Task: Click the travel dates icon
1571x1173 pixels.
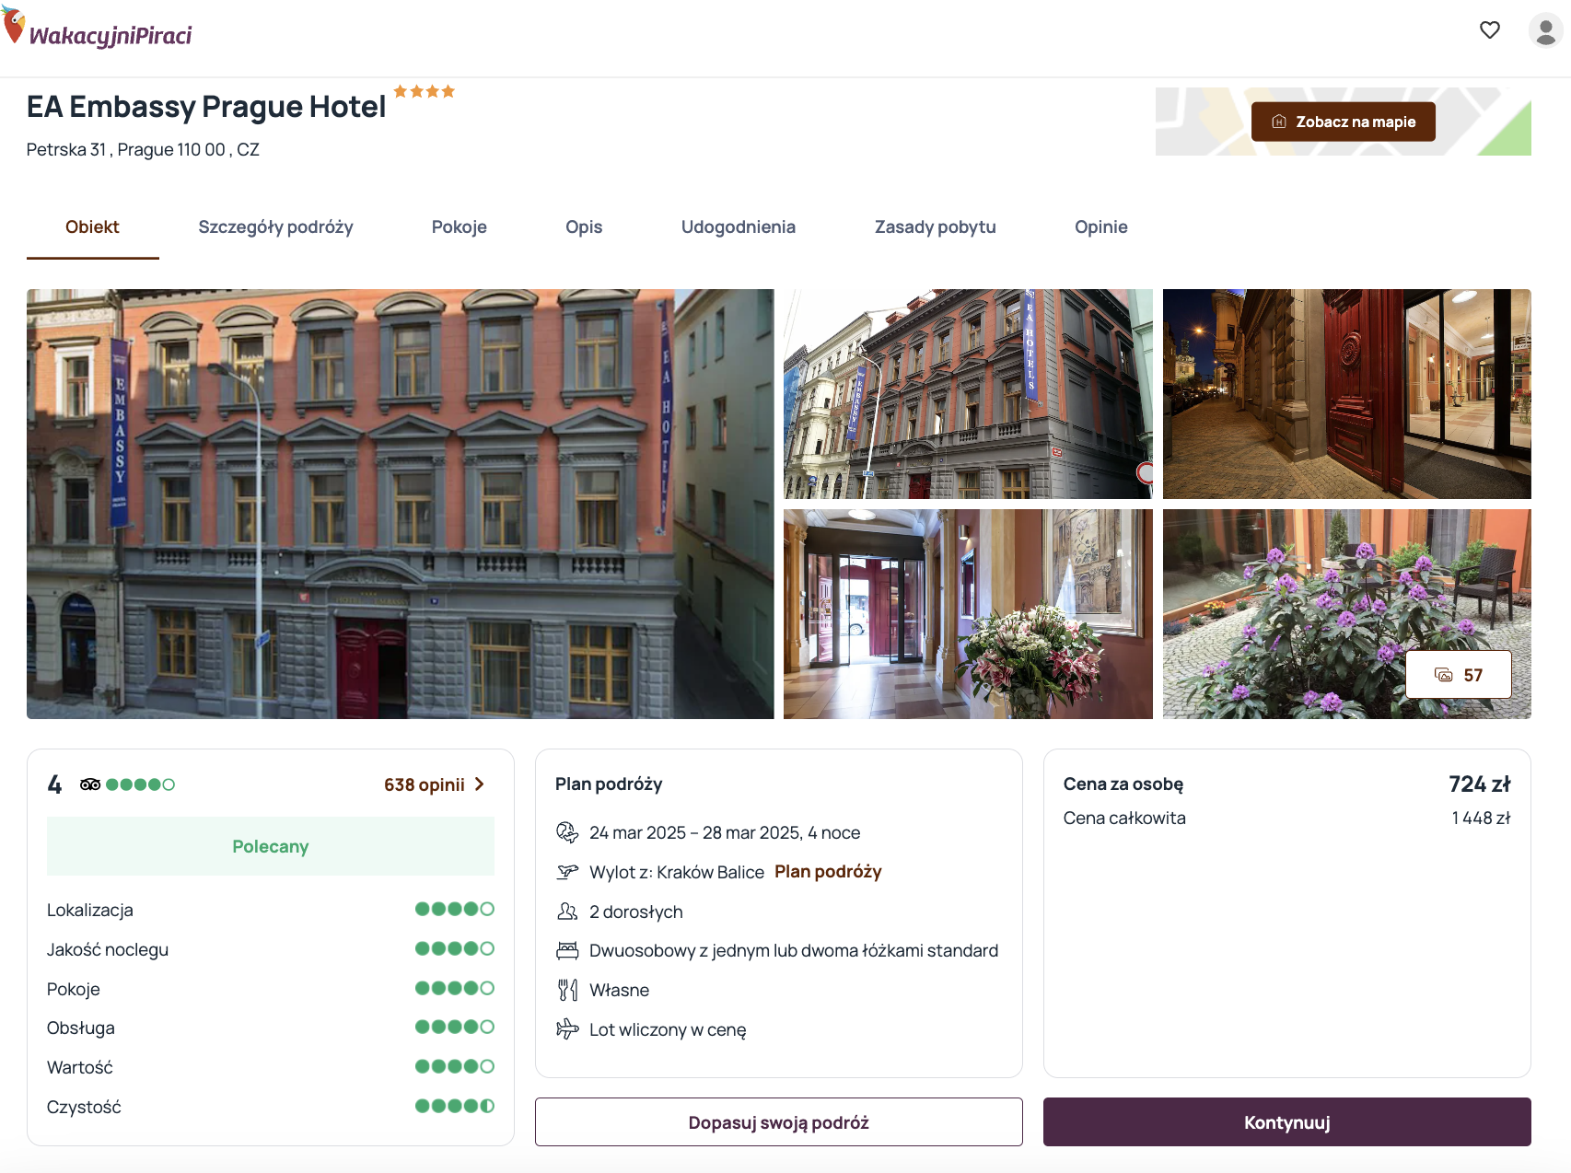Action: point(567,832)
